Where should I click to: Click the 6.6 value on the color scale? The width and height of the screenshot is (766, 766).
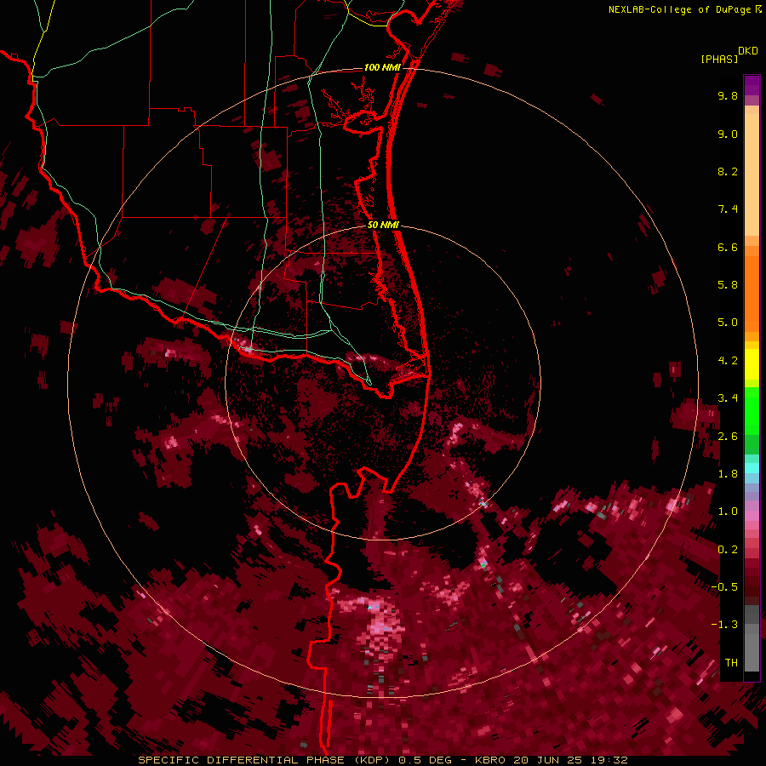pos(728,247)
